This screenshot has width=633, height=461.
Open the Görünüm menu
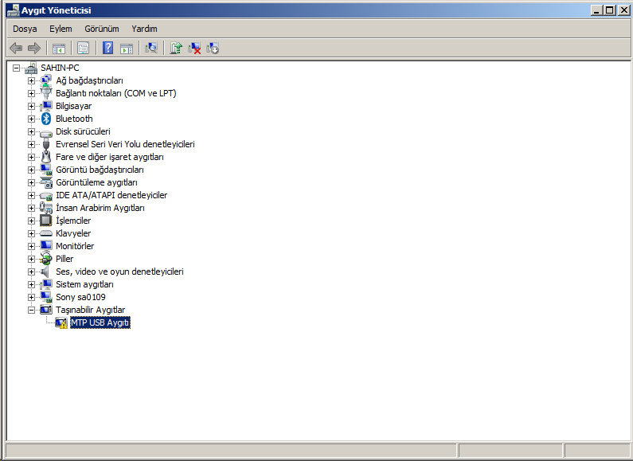pos(102,29)
